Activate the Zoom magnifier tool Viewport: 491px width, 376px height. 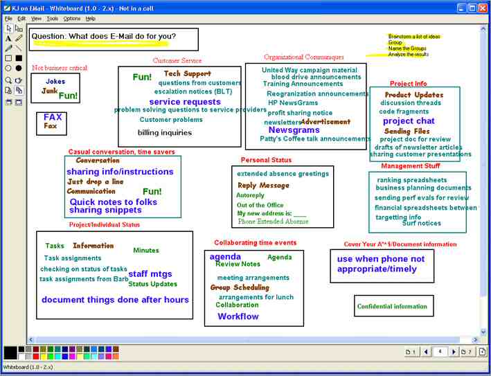tap(8, 80)
